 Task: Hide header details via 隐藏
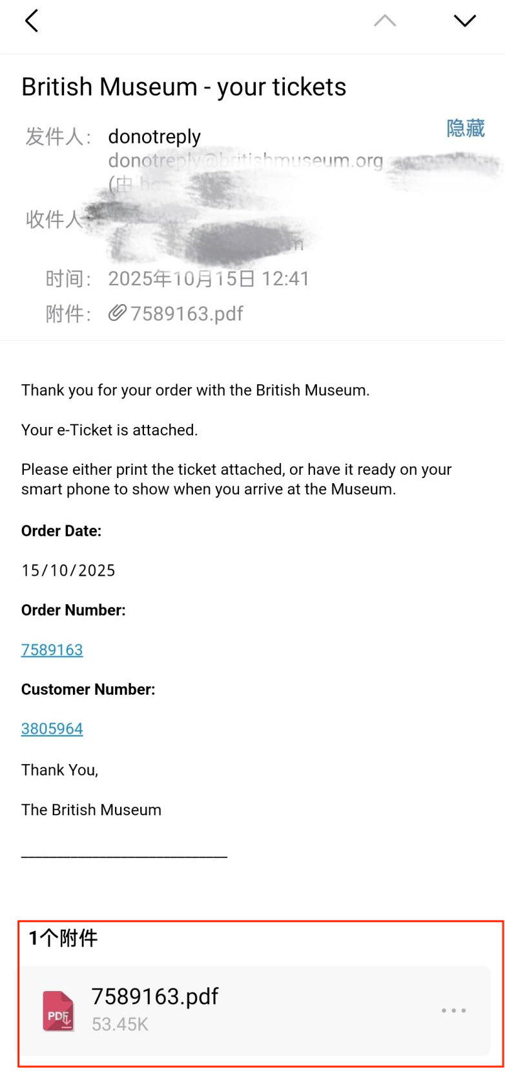coord(465,128)
